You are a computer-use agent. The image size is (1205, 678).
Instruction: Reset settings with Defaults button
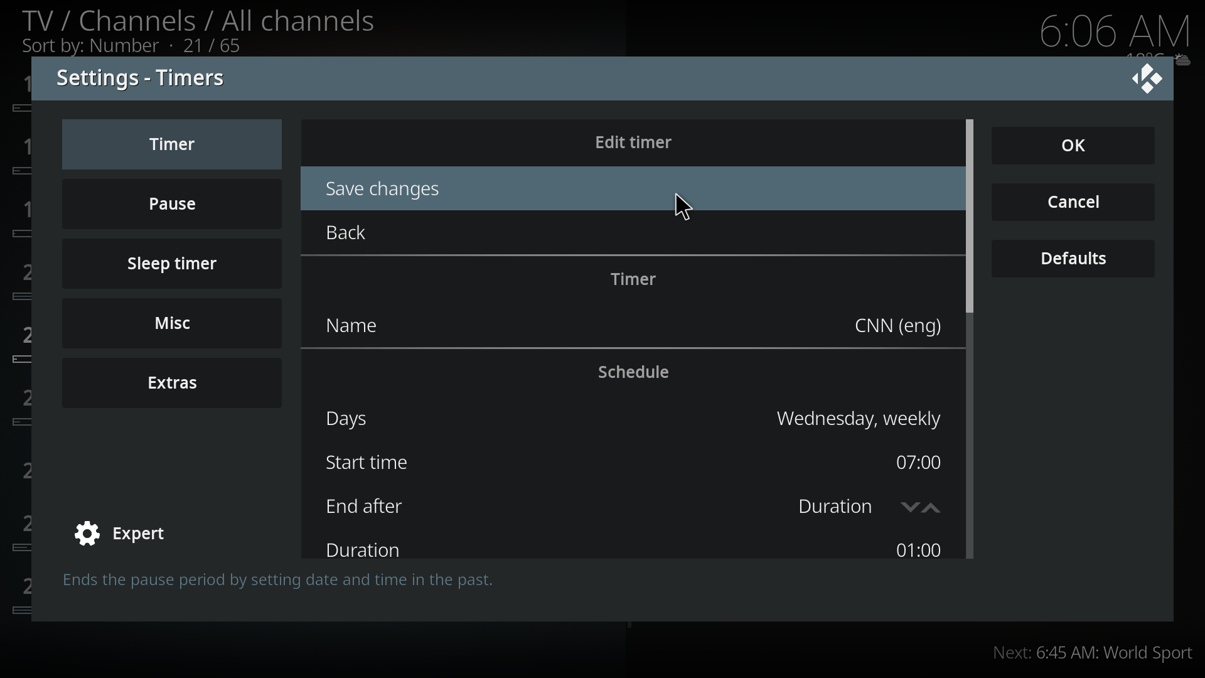pos(1073,259)
